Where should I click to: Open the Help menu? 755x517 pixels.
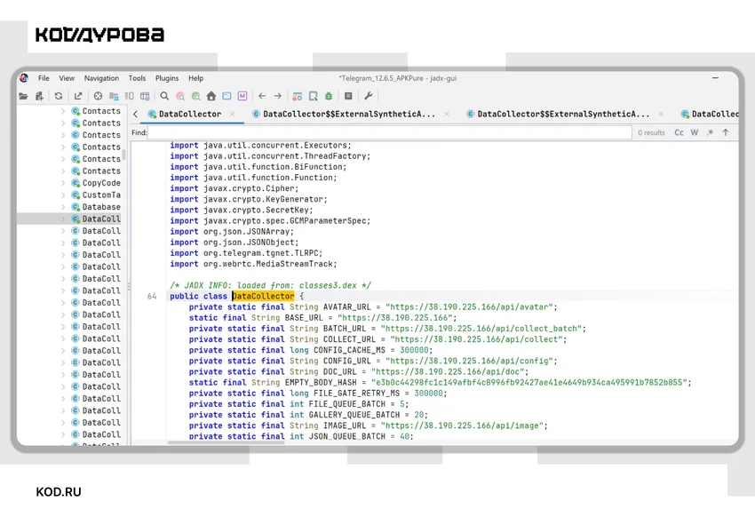[196, 78]
